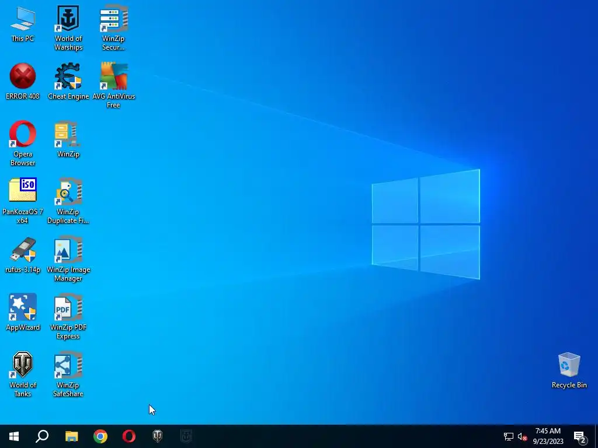This screenshot has height=448, width=598.
Task: Select the World of Warships desktop shortcut
Action: [x=68, y=28]
